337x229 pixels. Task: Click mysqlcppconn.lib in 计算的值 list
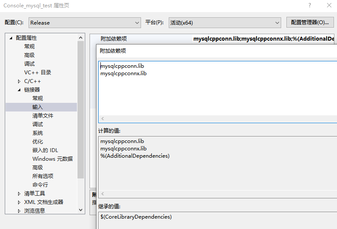click(122, 141)
